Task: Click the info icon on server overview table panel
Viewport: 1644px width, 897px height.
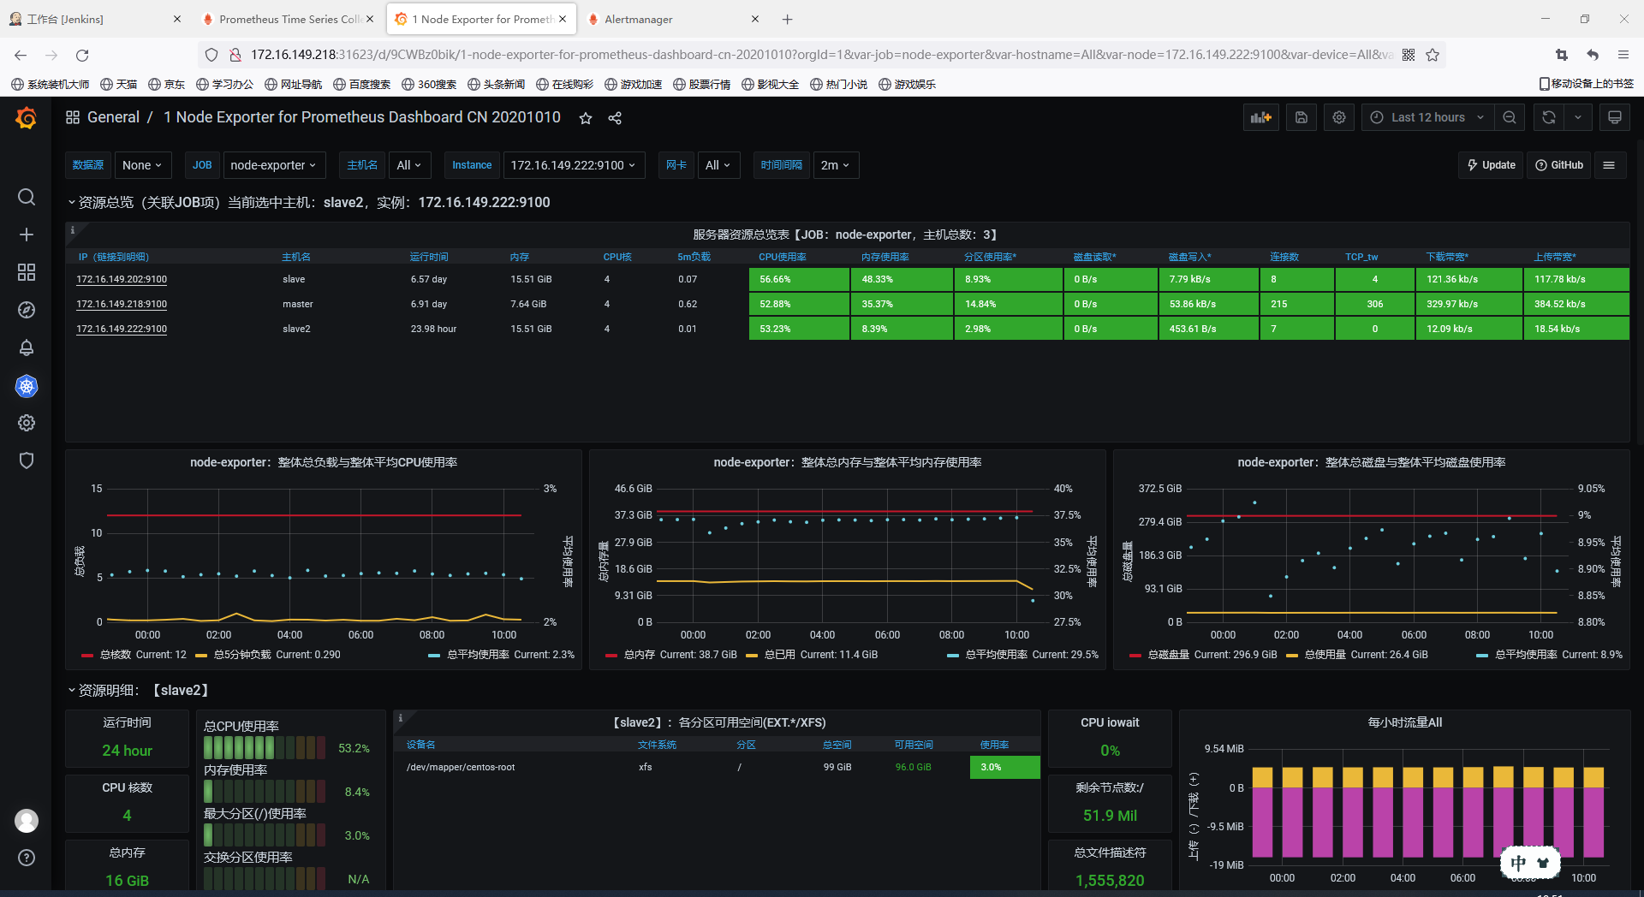Action: (x=73, y=230)
